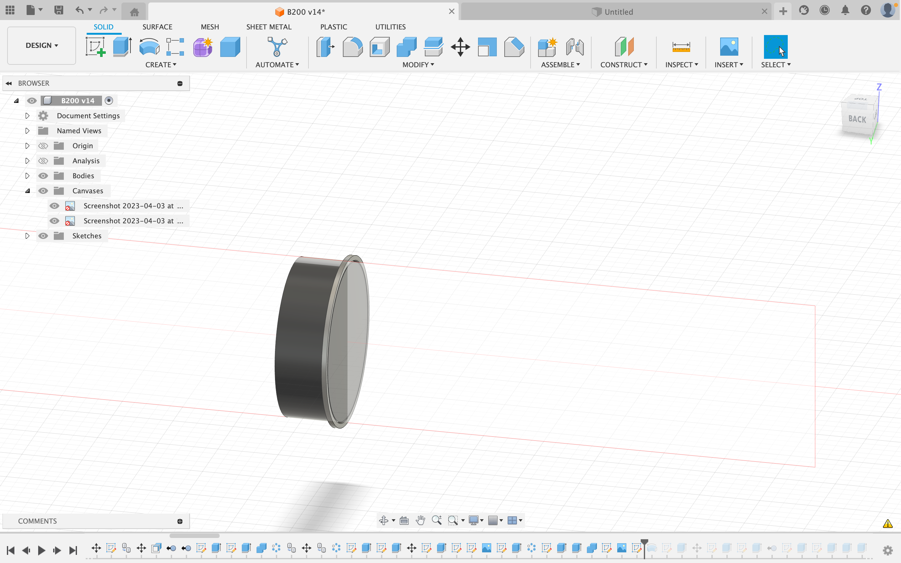Open the Measure tool
Screen dimensions: 901x563
[681, 47]
